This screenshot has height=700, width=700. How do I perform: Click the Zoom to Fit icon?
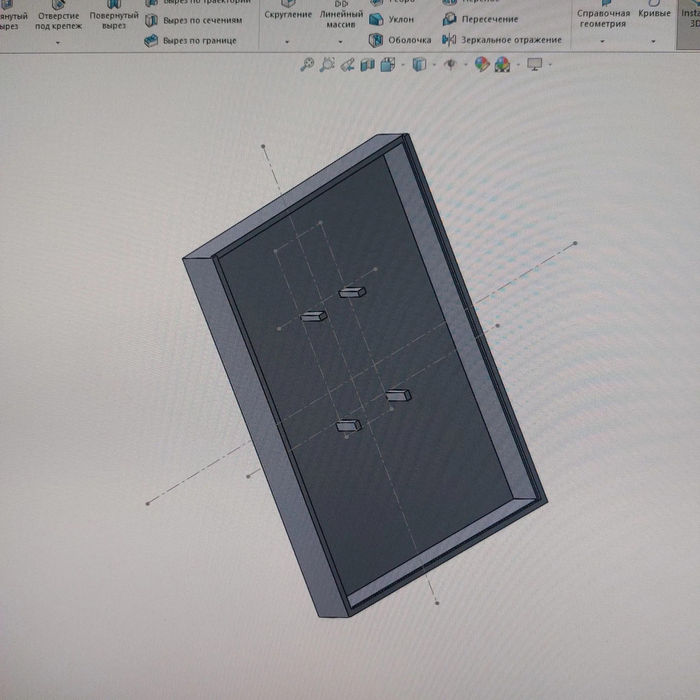point(307,65)
